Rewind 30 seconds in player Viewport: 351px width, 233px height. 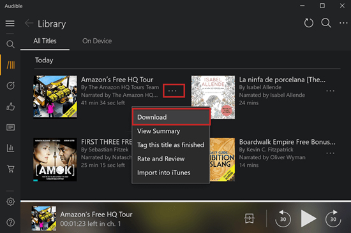283,218
